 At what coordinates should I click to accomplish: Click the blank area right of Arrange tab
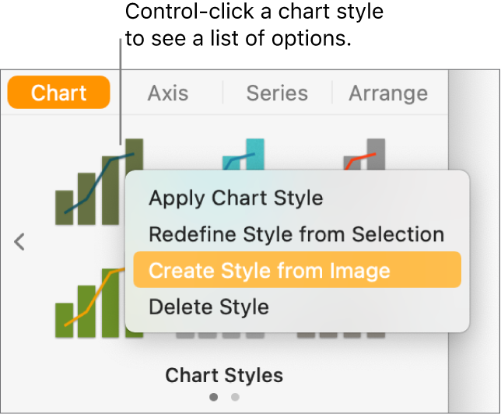475,93
